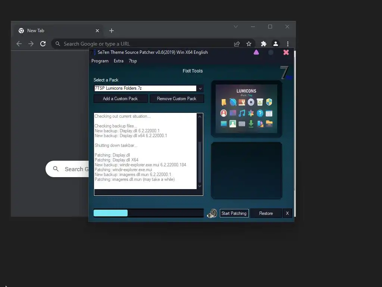
Task: Click the purple triangle icon in patcher title bar
Action: [x=256, y=52]
